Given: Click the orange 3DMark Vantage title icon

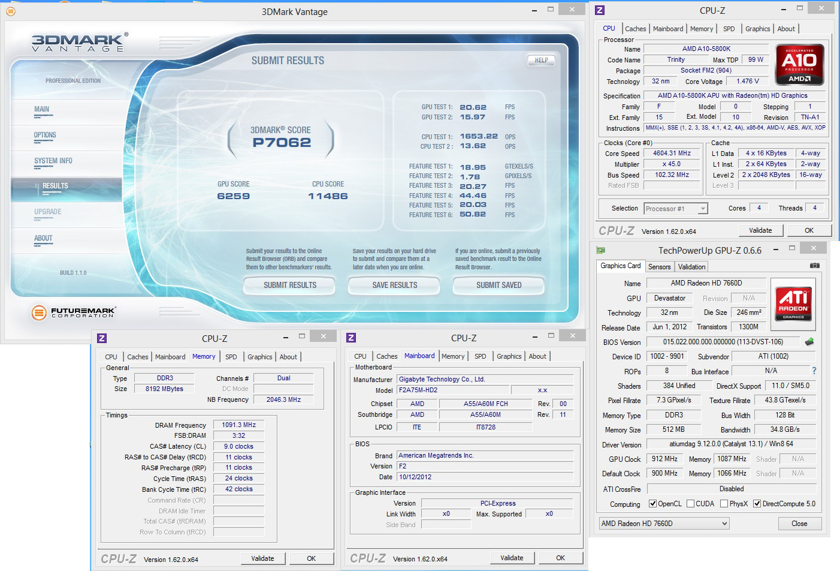Looking at the screenshot, I should (10, 11).
